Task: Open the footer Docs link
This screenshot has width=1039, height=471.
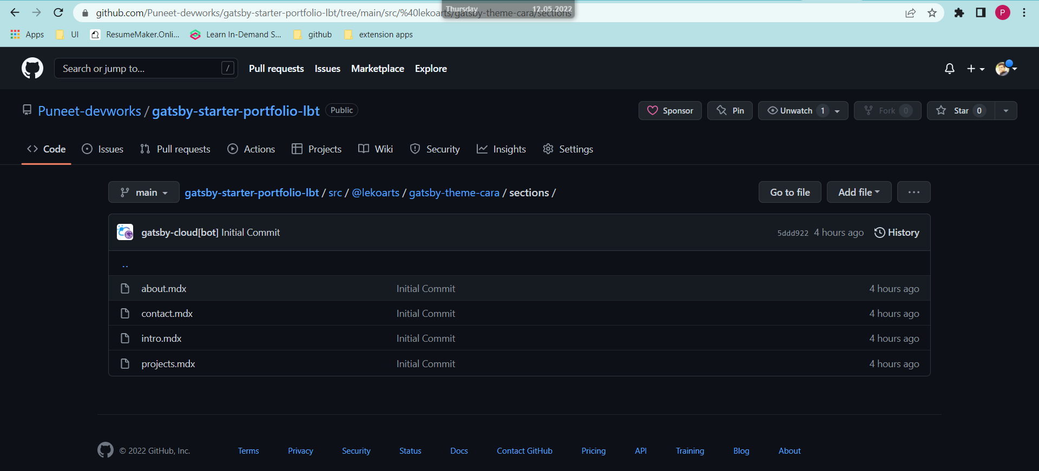Action: [x=459, y=451]
